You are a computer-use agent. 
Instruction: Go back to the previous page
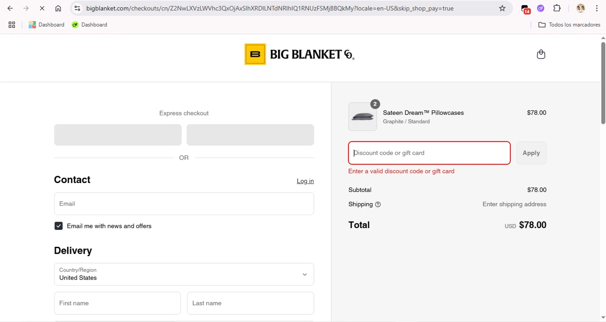(x=11, y=8)
